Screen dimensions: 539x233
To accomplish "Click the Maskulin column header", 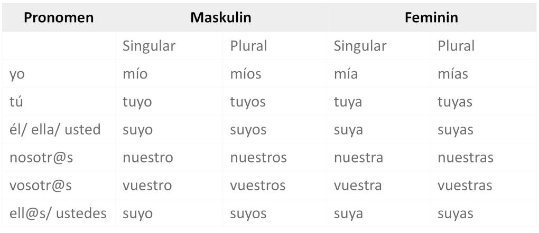I will tap(220, 17).
